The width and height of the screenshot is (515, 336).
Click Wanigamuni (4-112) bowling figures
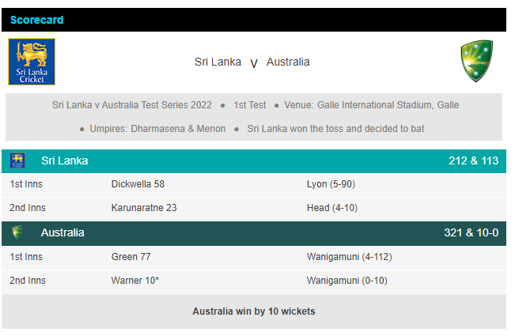click(x=349, y=257)
